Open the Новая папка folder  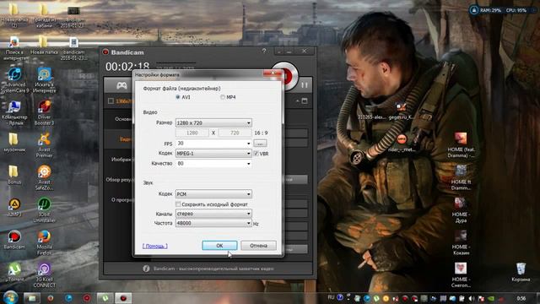coord(44,45)
